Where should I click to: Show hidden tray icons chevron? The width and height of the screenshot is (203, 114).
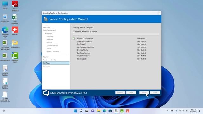click(x=168, y=111)
